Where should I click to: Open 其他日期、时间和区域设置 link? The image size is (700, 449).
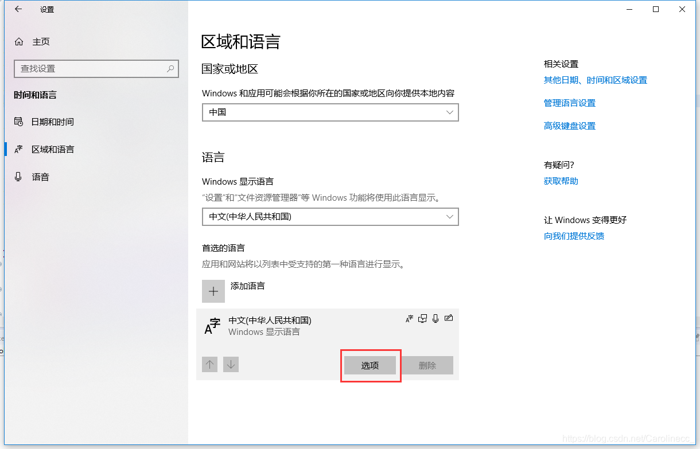(596, 80)
